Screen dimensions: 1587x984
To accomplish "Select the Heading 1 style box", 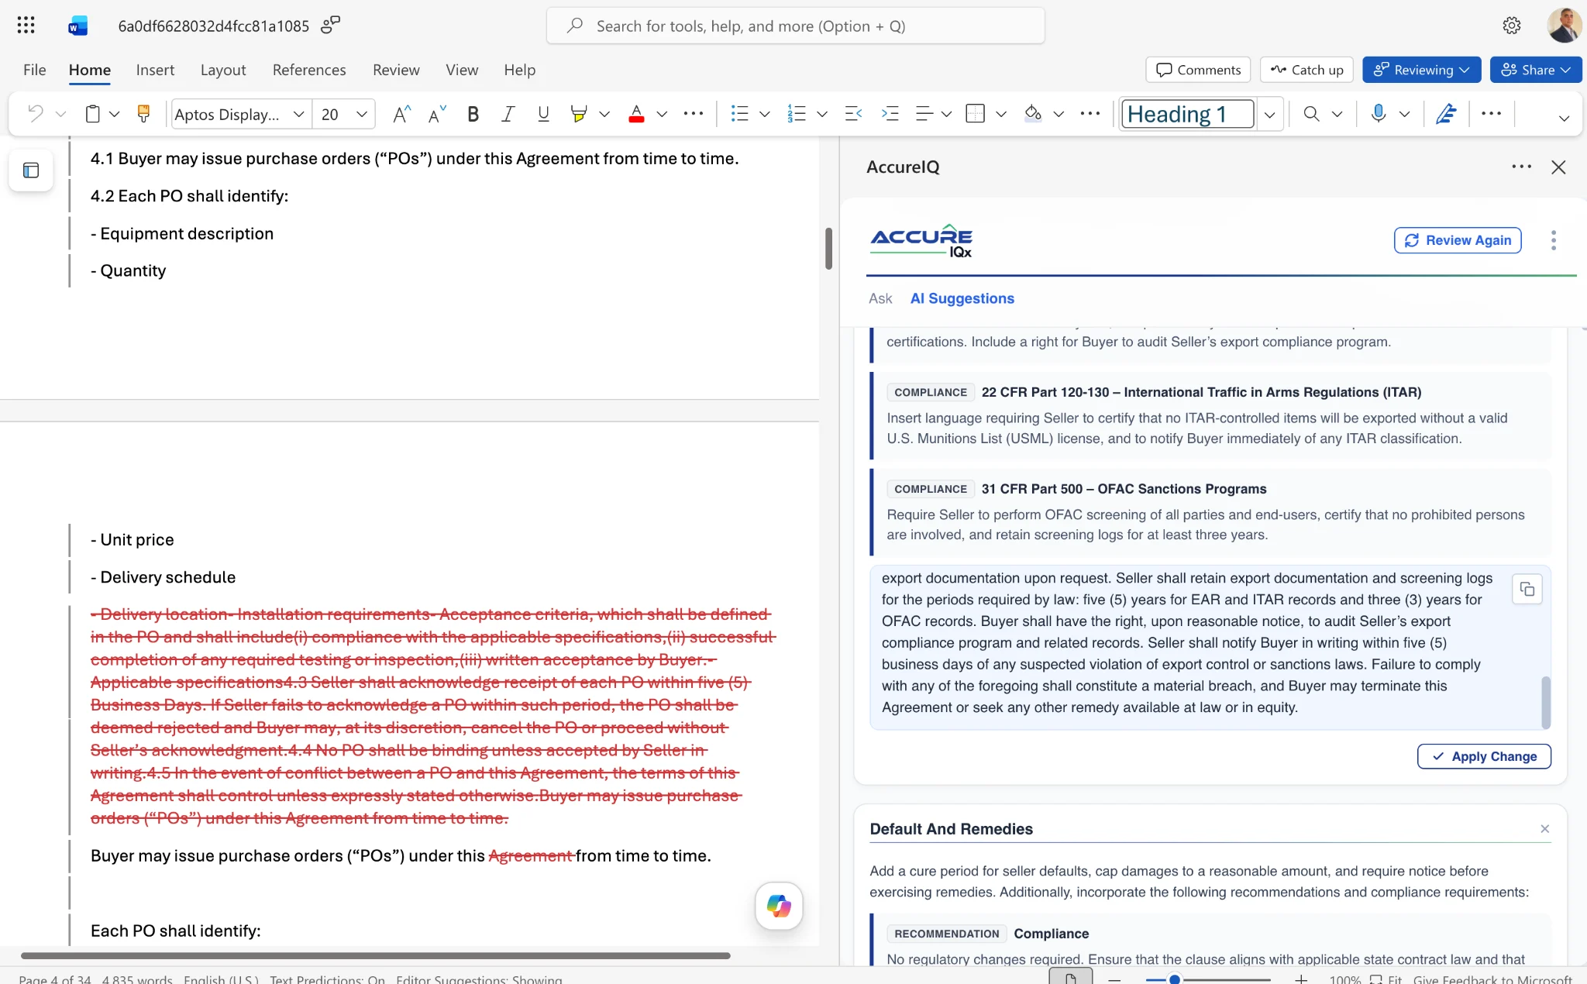I will [x=1188, y=115].
